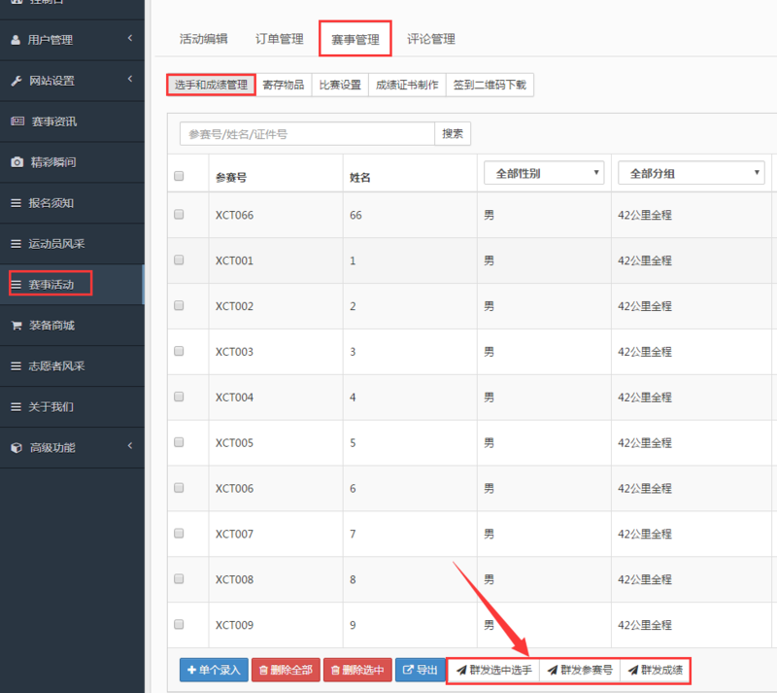
Task: Select the checkbox for row XCT005
Action: [x=179, y=442]
